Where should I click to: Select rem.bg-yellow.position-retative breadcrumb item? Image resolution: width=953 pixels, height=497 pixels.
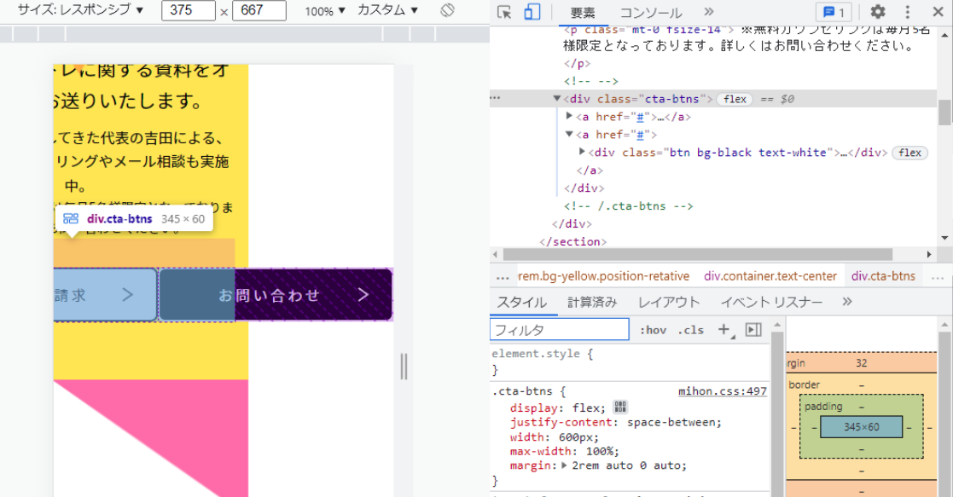(603, 276)
